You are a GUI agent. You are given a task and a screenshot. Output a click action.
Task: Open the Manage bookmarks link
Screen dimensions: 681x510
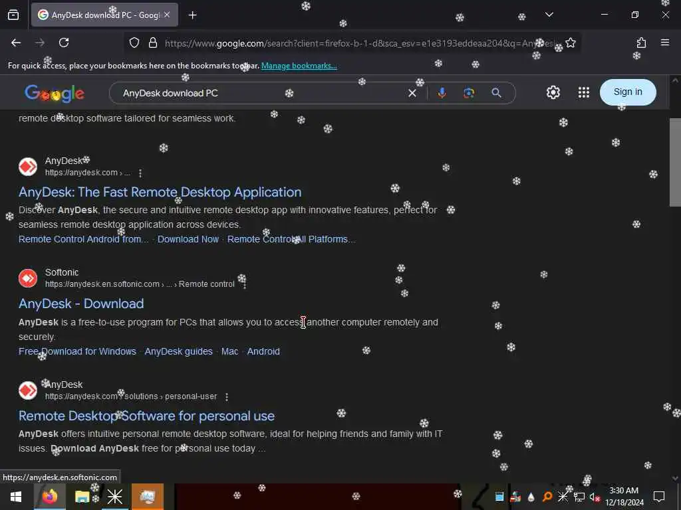coord(299,66)
